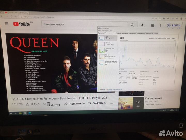The width and height of the screenshot is (186, 140).
Task: Select the Диск 0 (C: D:) item
Action: [x=108, y=50]
